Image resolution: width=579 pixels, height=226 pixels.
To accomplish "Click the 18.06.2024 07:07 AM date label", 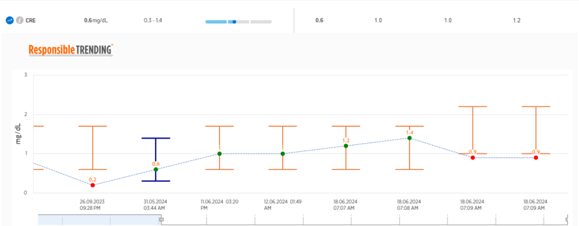I will click(x=346, y=205).
